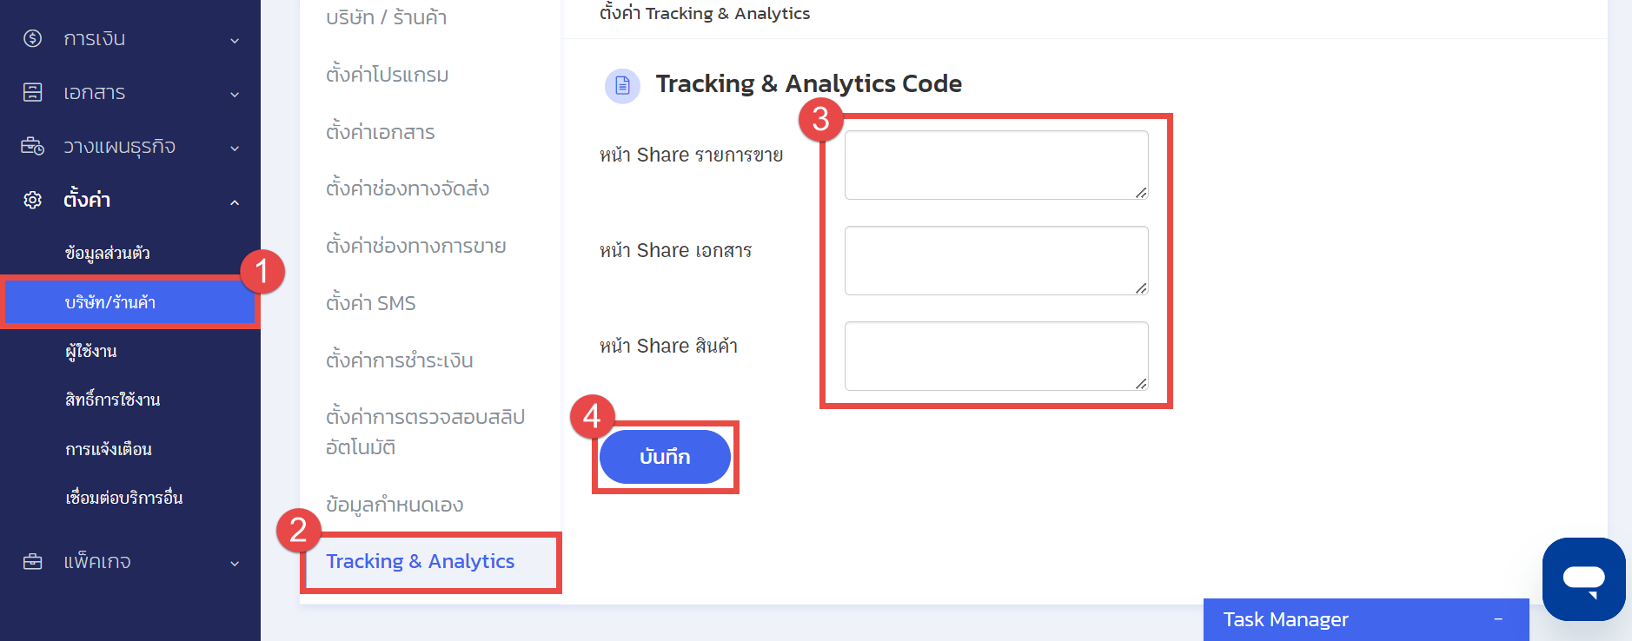Click the หน้า Share สินค้า text area
This screenshot has width=1632, height=641.
pyautogui.click(x=997, y=356)
